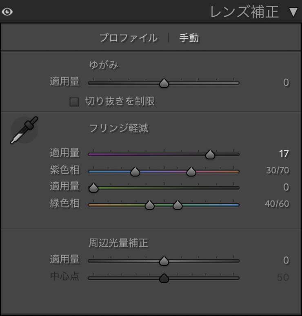Click the green fringe 適用量 slider handle

click(93, 188)
